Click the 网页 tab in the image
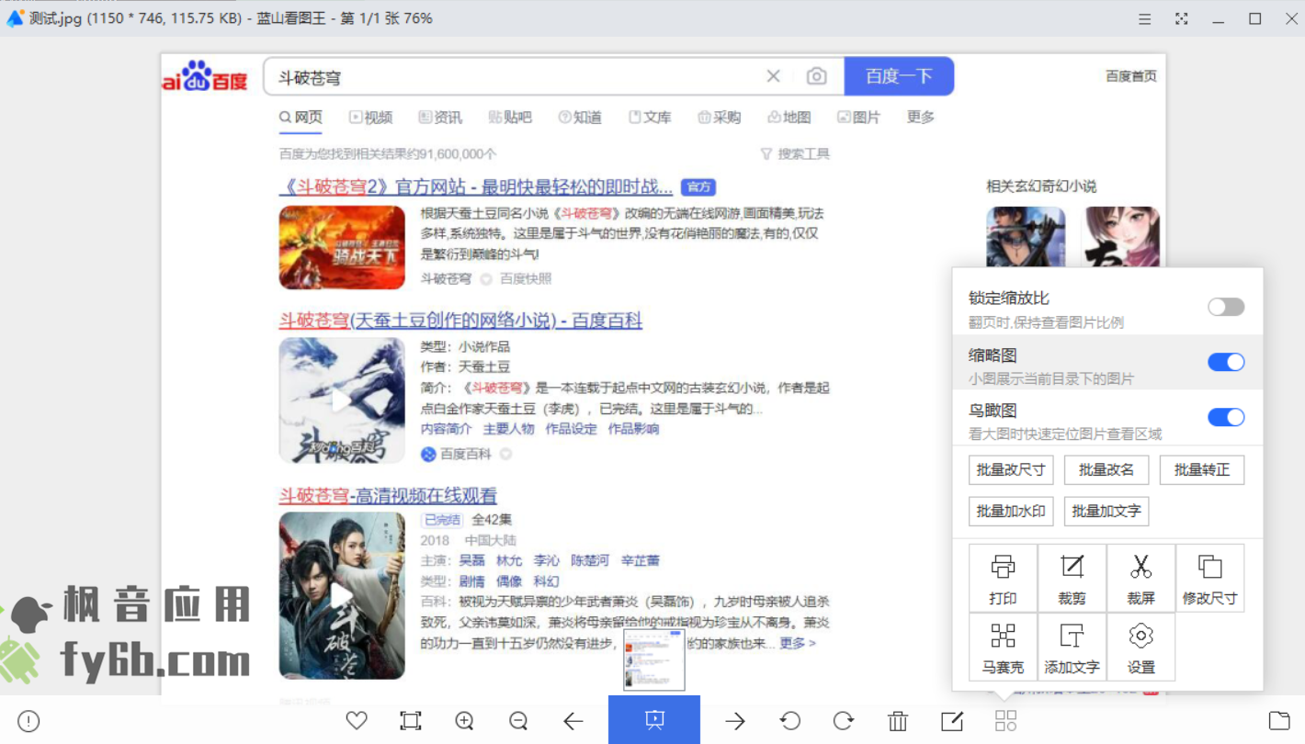 click(301, 118)
